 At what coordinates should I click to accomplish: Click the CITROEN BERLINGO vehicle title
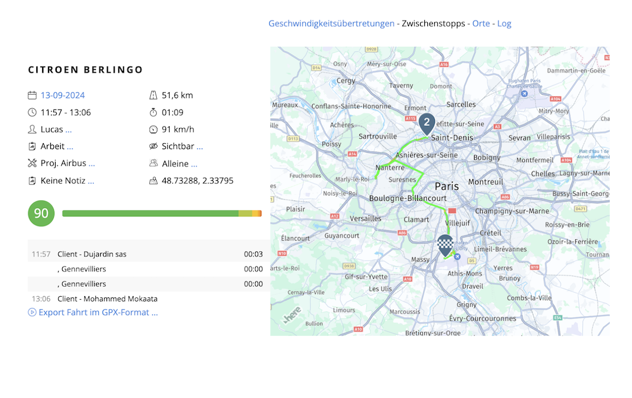point(85,70)
